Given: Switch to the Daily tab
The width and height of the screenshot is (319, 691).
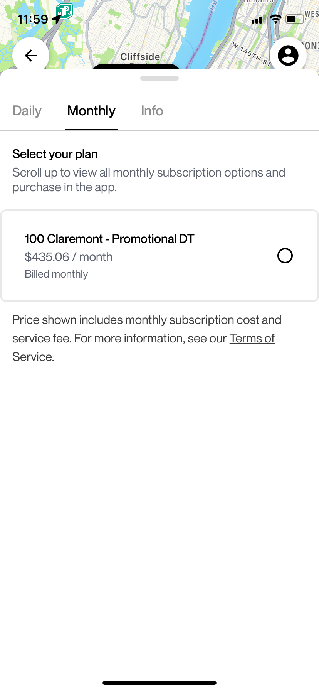Looking at the screenshot, I should (x=27, y=111).
